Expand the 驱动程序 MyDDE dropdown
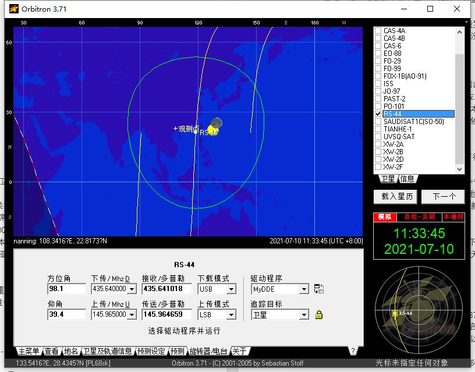This screenshot has height=372, width=475. coord(303,289)
